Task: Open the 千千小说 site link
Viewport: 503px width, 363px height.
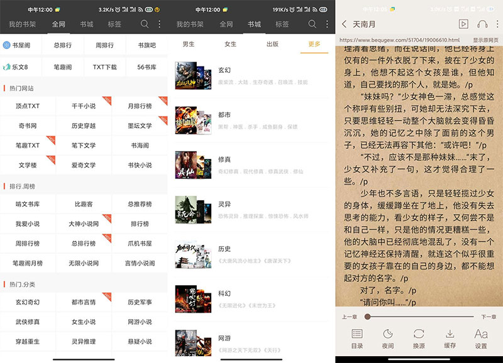Action: (84, 106)
